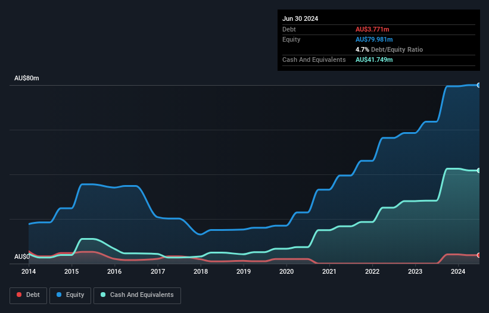
Task: Toggle the Debt series legend button
Action: [x=29, y=295]
